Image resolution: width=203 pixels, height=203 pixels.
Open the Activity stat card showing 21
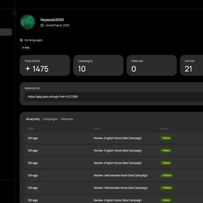[192, 65]
